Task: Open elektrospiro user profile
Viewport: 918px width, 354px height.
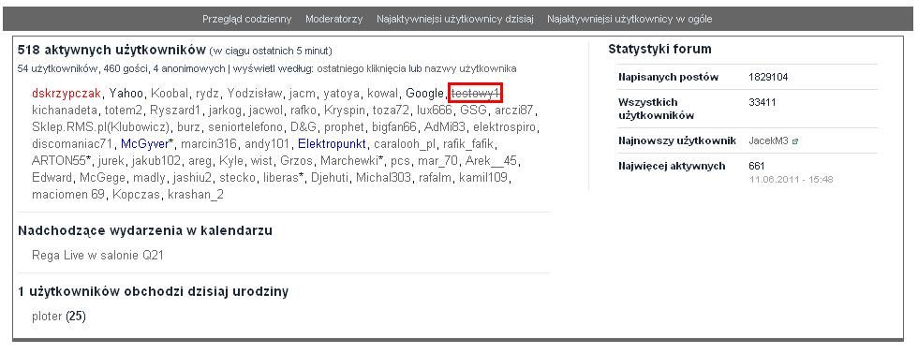Action: pos(505,126)
